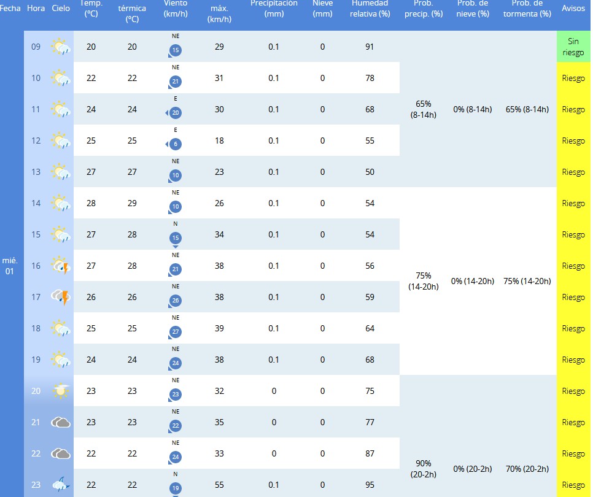
Task: Click the sky icon at hour 20
Action: (61, 391)
